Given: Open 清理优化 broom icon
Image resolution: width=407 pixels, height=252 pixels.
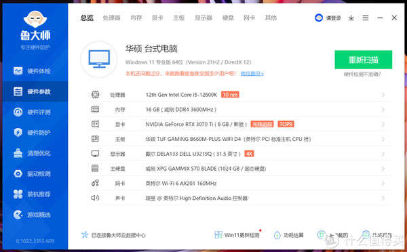Looking at the screenshot, I should 18,153.
